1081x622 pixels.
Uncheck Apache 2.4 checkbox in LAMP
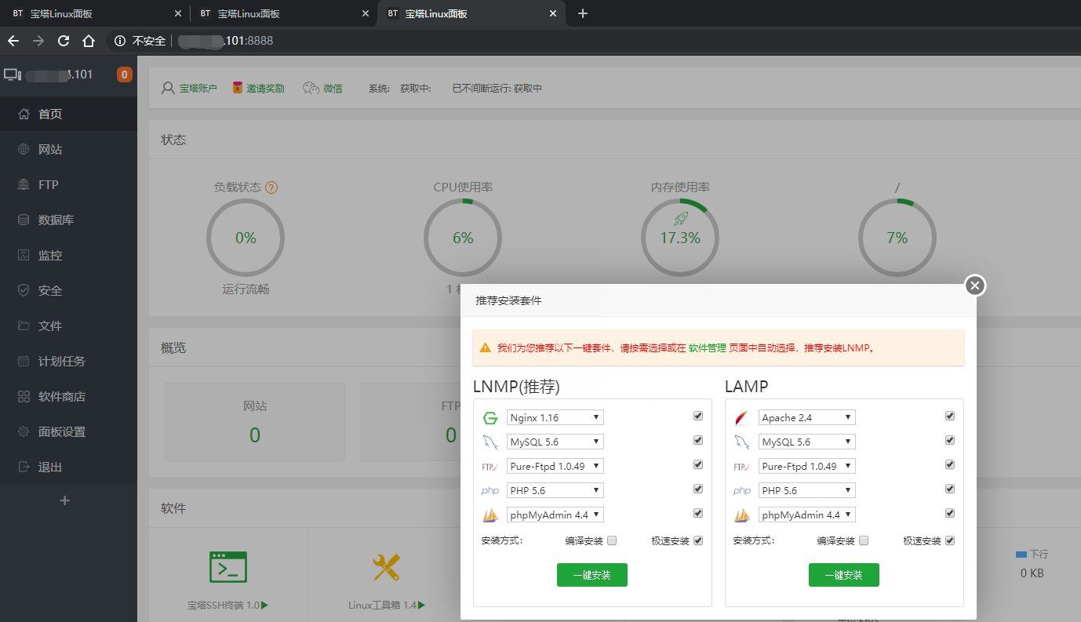pyautogui.click(x=950, y=416)
